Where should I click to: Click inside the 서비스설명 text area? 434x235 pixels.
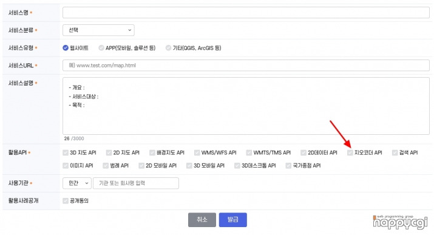point(246,106)
